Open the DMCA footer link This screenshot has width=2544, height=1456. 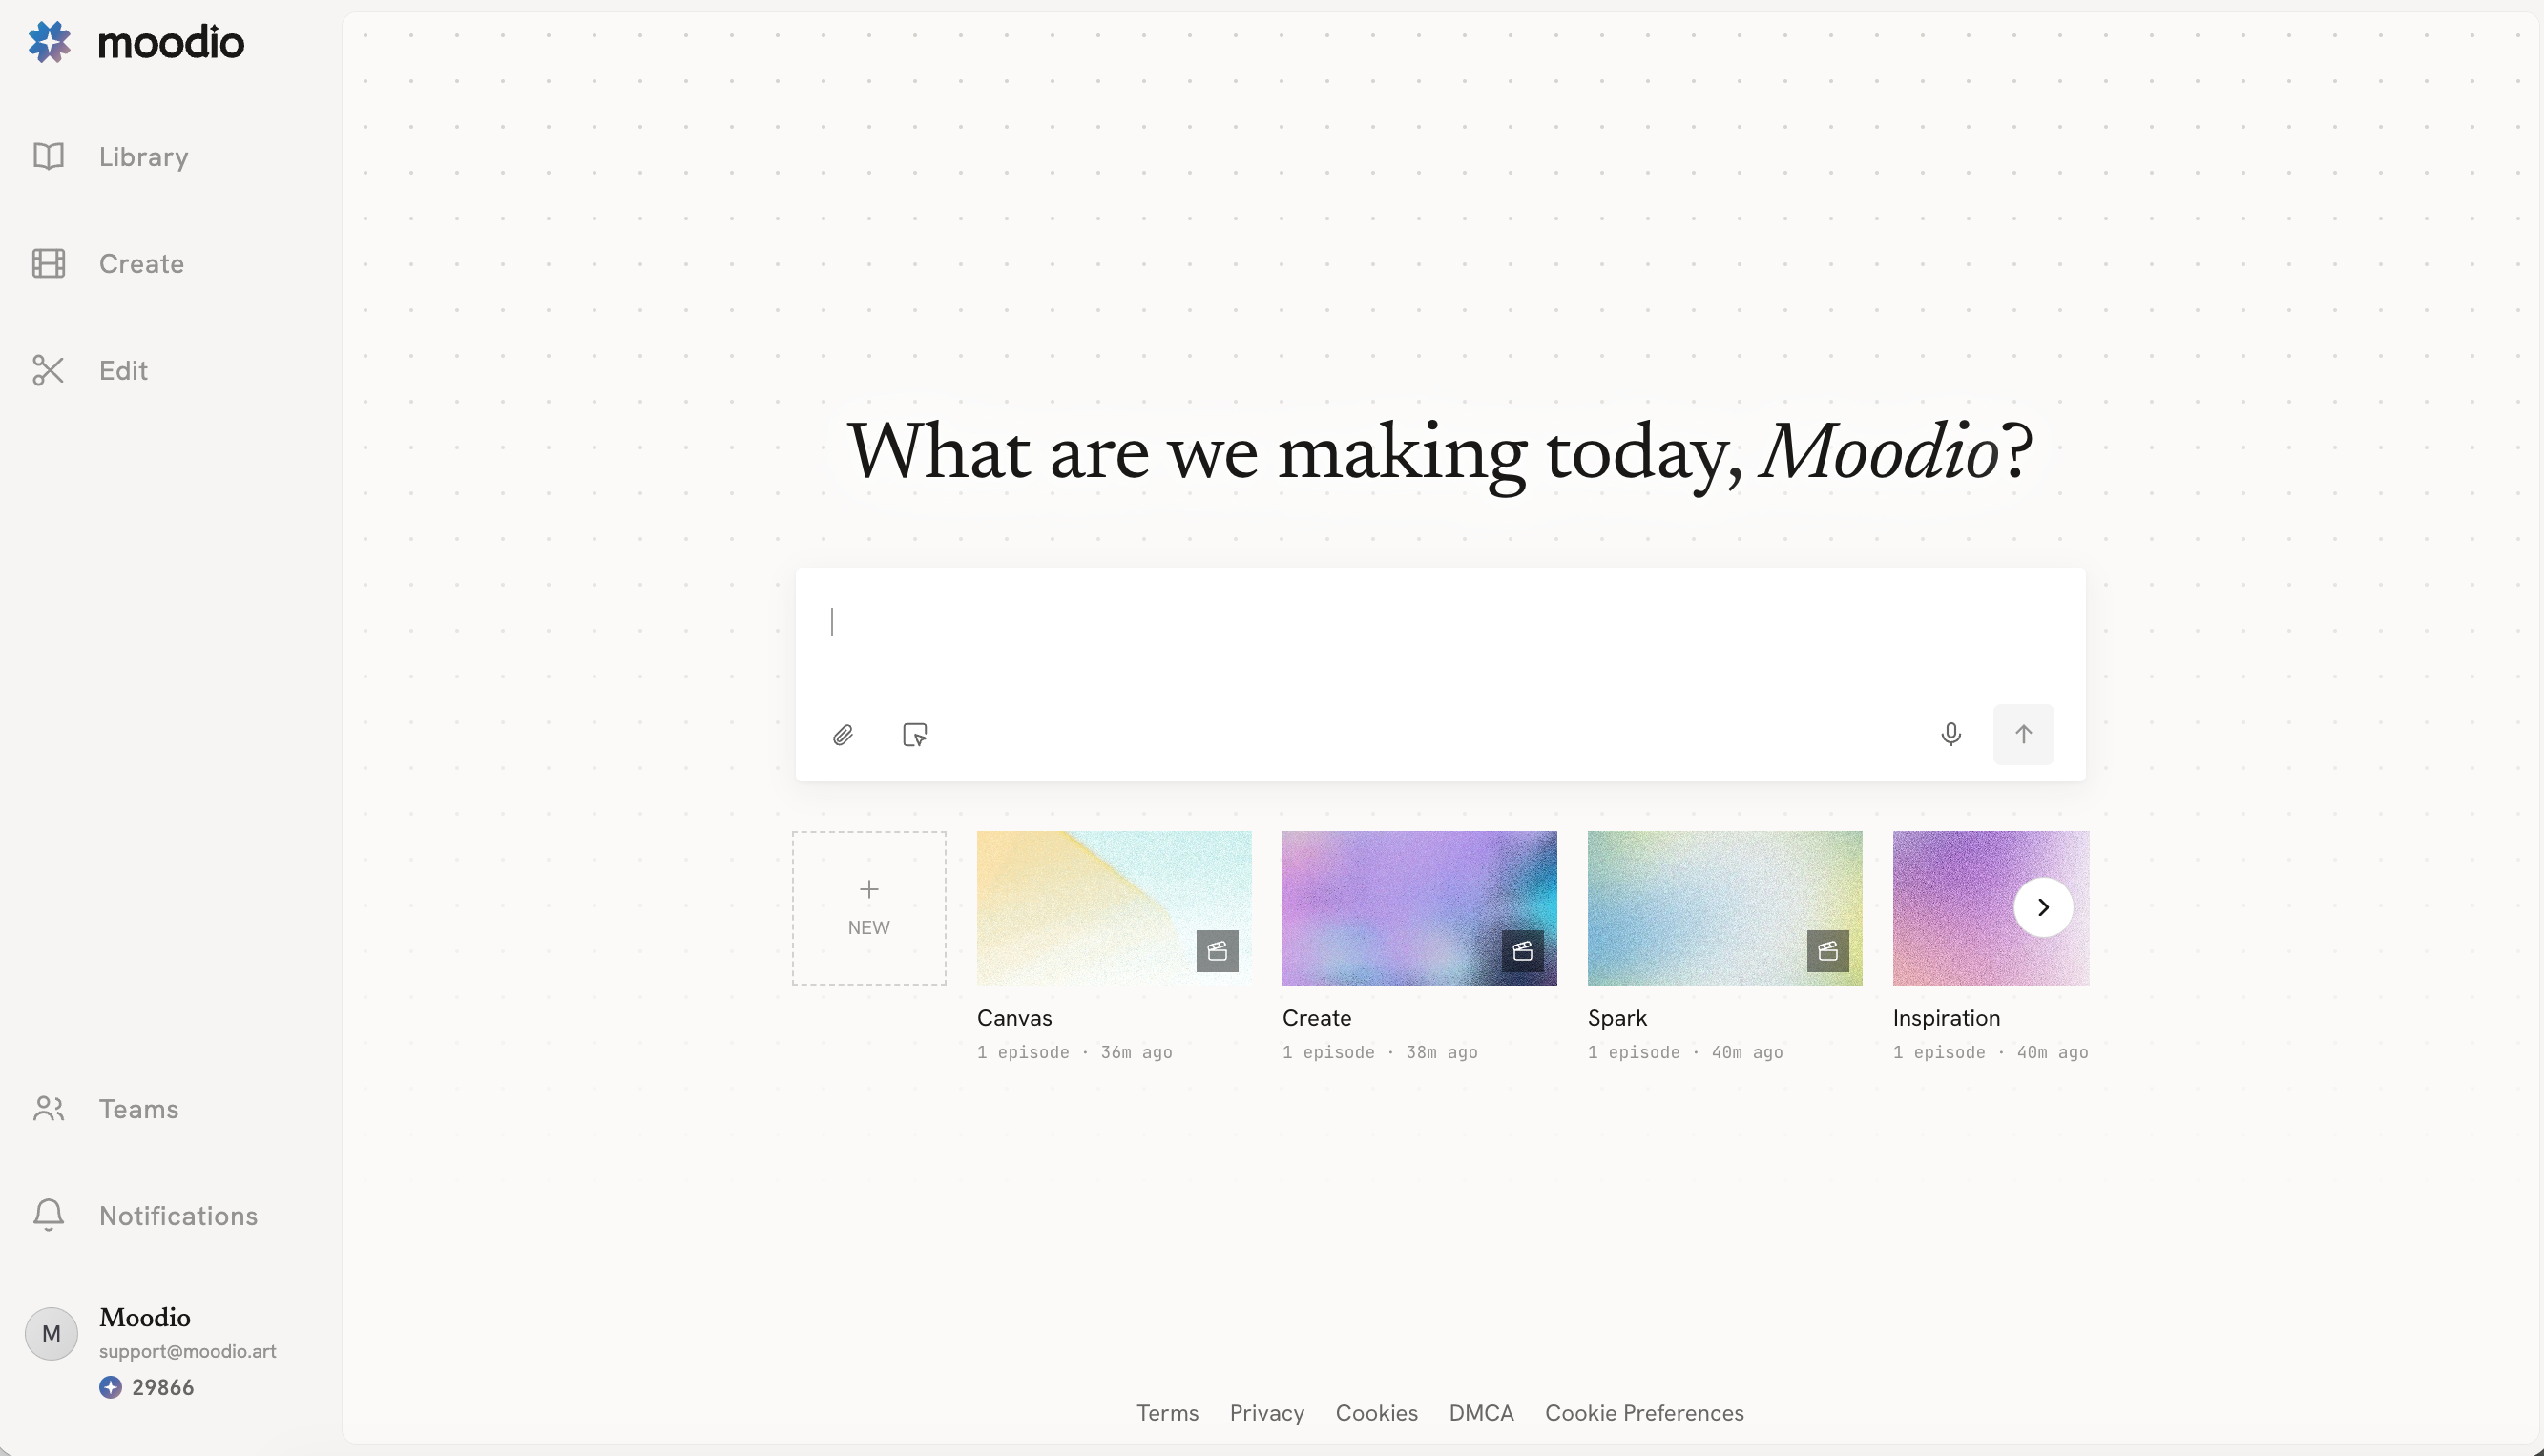[1481, 1413]
